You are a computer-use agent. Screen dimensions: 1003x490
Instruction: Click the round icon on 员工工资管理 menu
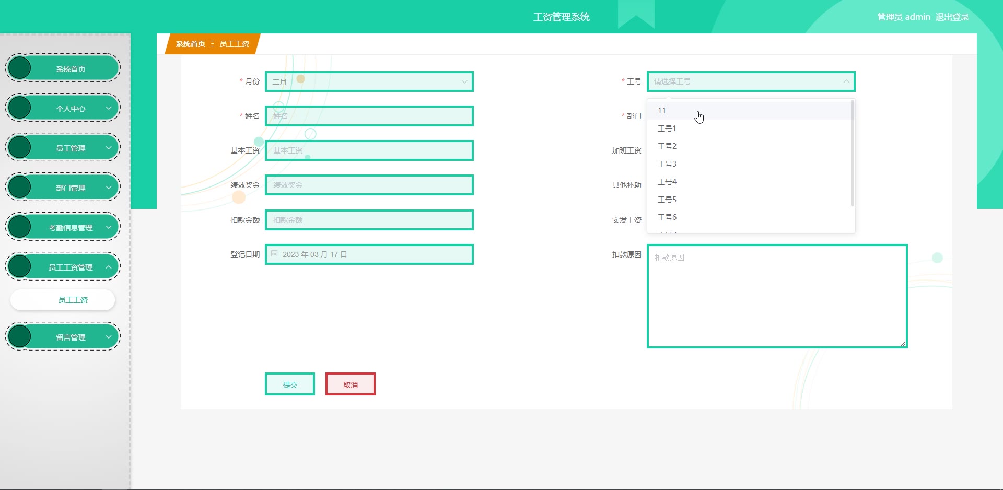(20, 267)
